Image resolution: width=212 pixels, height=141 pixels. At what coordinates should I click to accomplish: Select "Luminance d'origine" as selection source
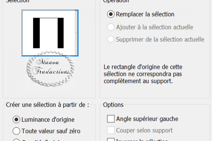pos(16,119)
